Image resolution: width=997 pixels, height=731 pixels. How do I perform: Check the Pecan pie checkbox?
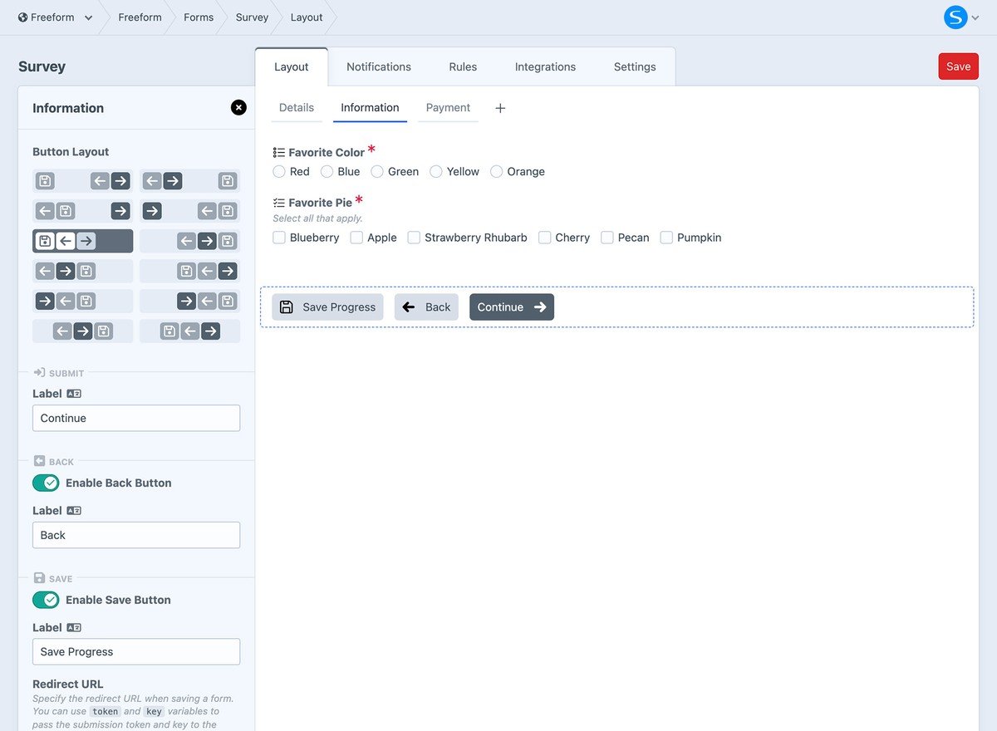tap(607, 238)
